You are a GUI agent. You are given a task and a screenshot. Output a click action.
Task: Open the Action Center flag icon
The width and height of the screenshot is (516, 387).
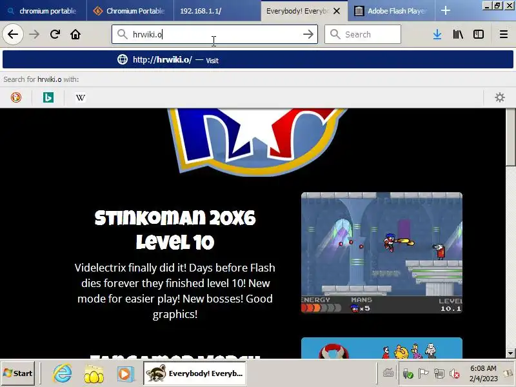(x=423, y=373)
